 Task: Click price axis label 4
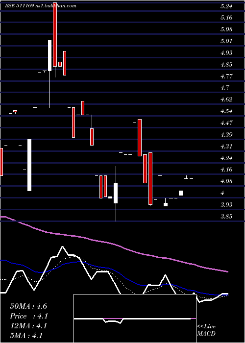(x=223, y=193)
